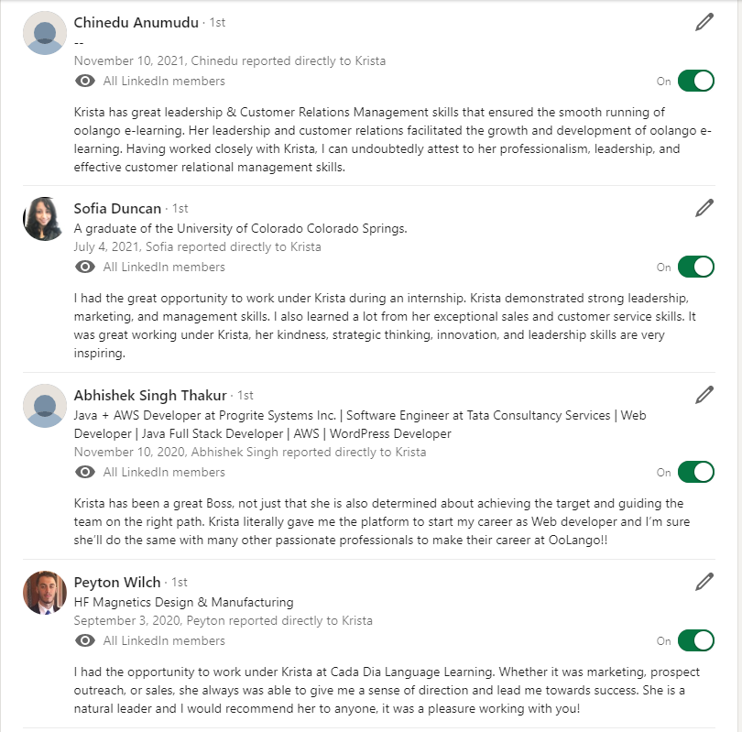Click pencil icon for Sofia Duncan's recommendation

704,208
